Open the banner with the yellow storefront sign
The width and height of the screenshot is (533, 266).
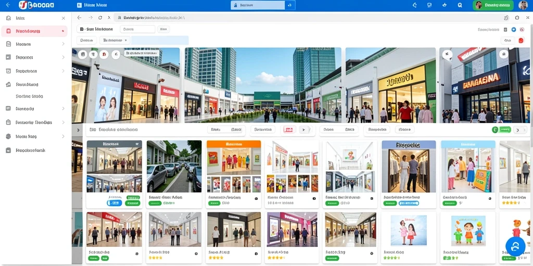[390, 85]
